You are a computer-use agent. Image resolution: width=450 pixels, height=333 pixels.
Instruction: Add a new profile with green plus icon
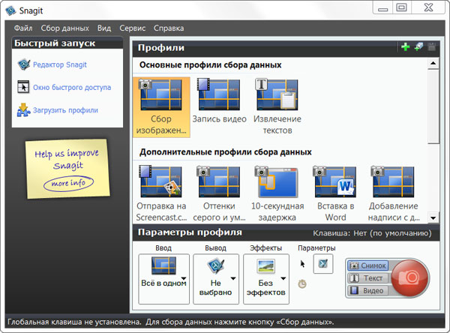[405, 46]
